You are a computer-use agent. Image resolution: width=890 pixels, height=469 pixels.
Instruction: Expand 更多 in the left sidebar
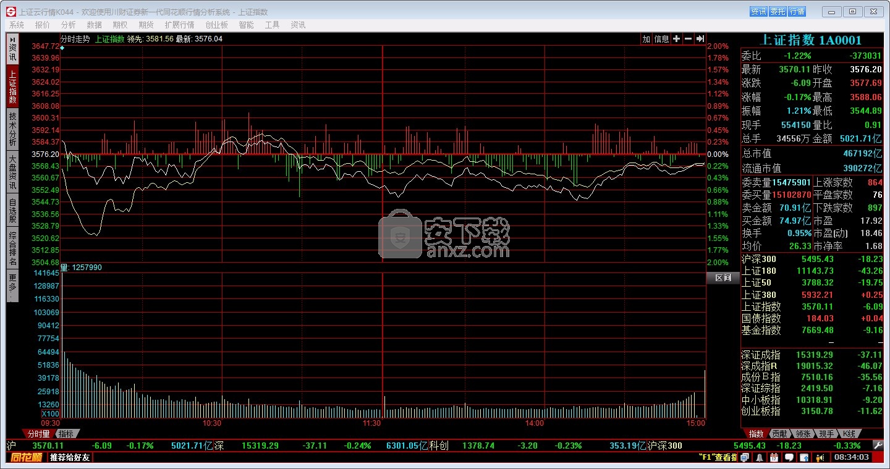click(12, 285)
